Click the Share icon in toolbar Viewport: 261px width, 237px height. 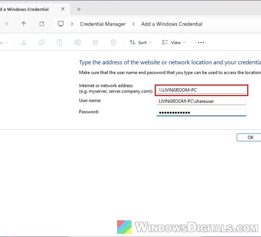click(x=95, y=42)
